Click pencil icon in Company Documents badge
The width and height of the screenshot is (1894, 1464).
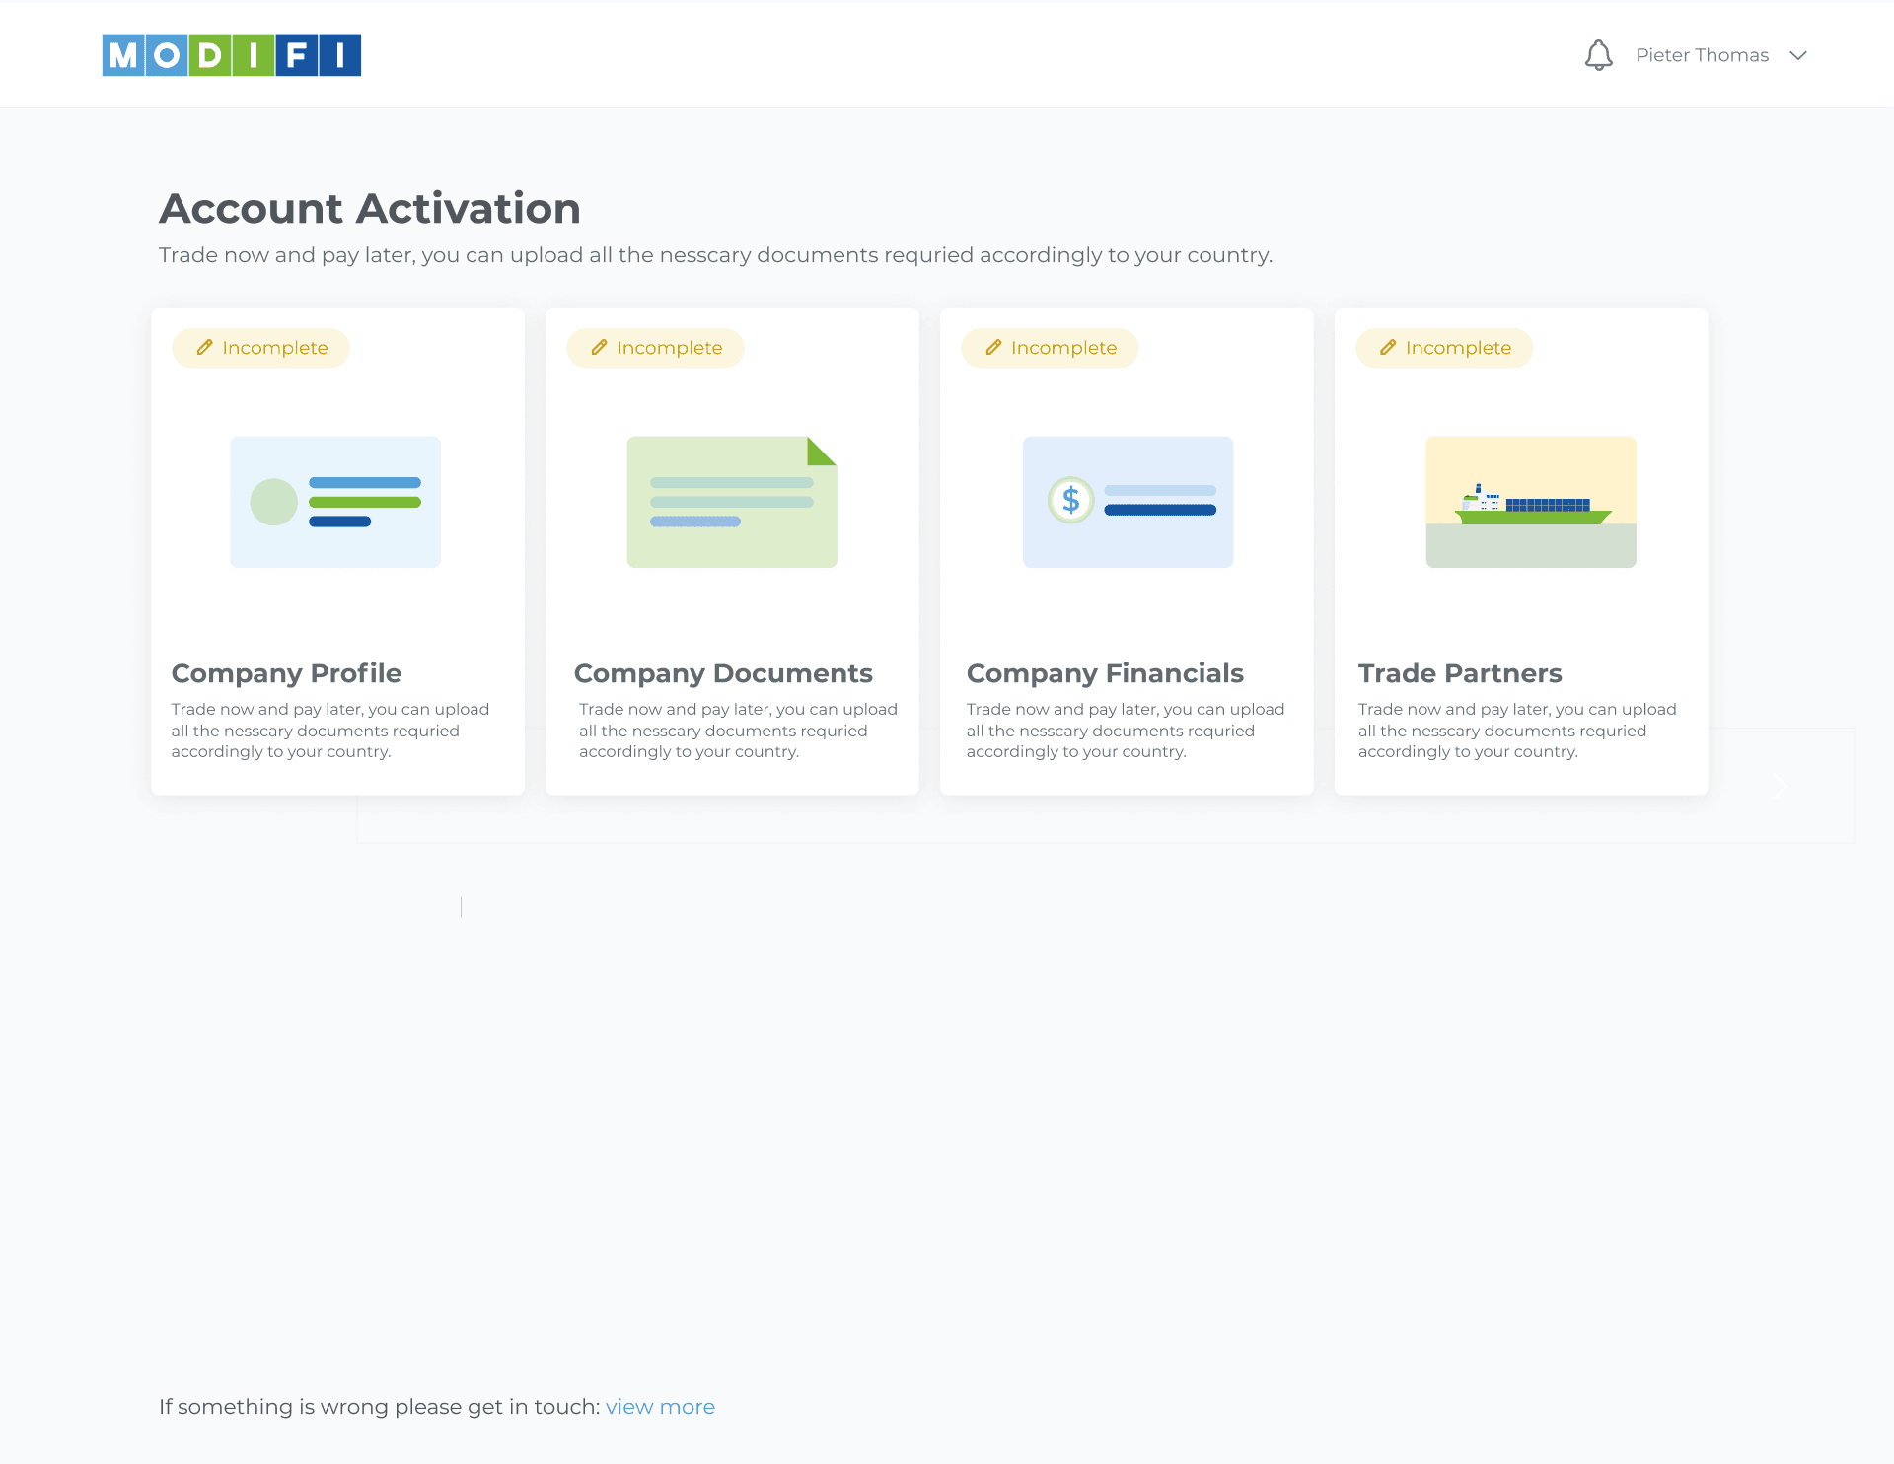tap(599, 347)
